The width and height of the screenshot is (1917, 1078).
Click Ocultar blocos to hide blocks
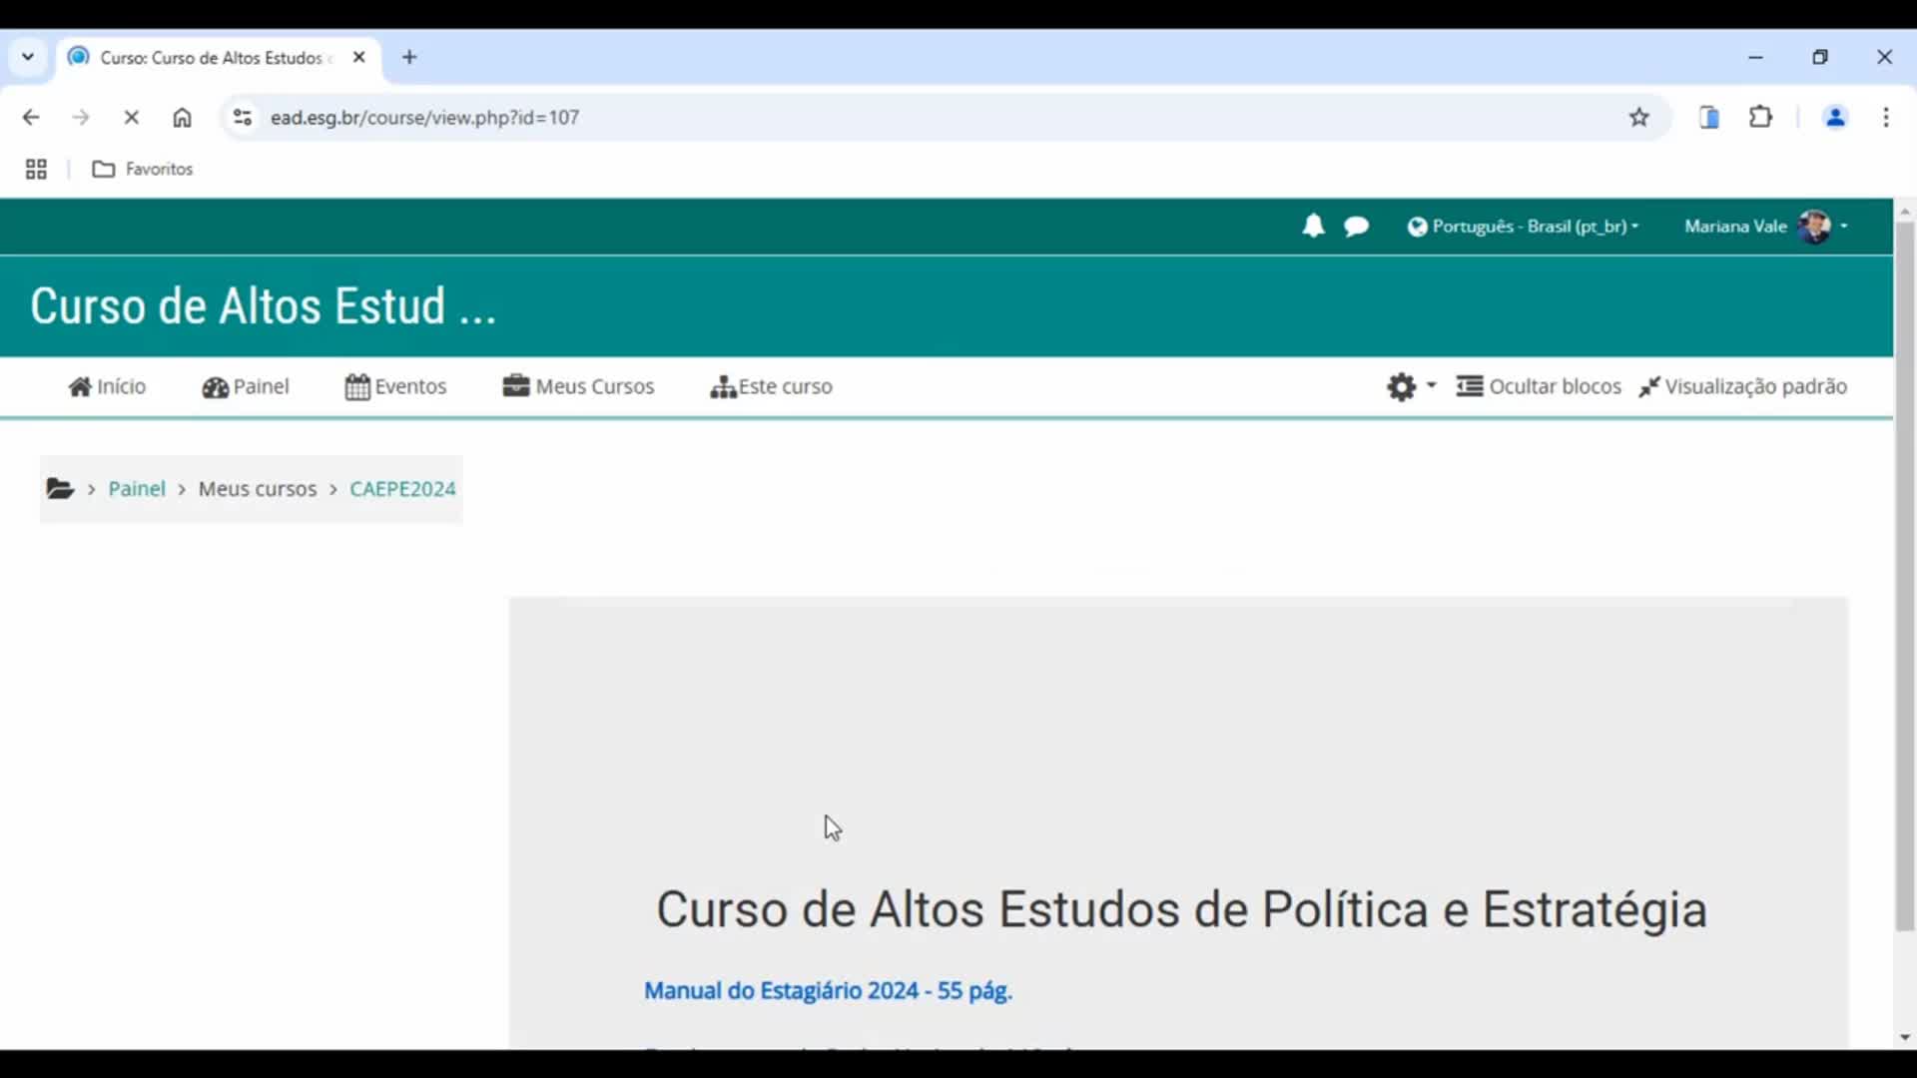(x=1539, y=386)
